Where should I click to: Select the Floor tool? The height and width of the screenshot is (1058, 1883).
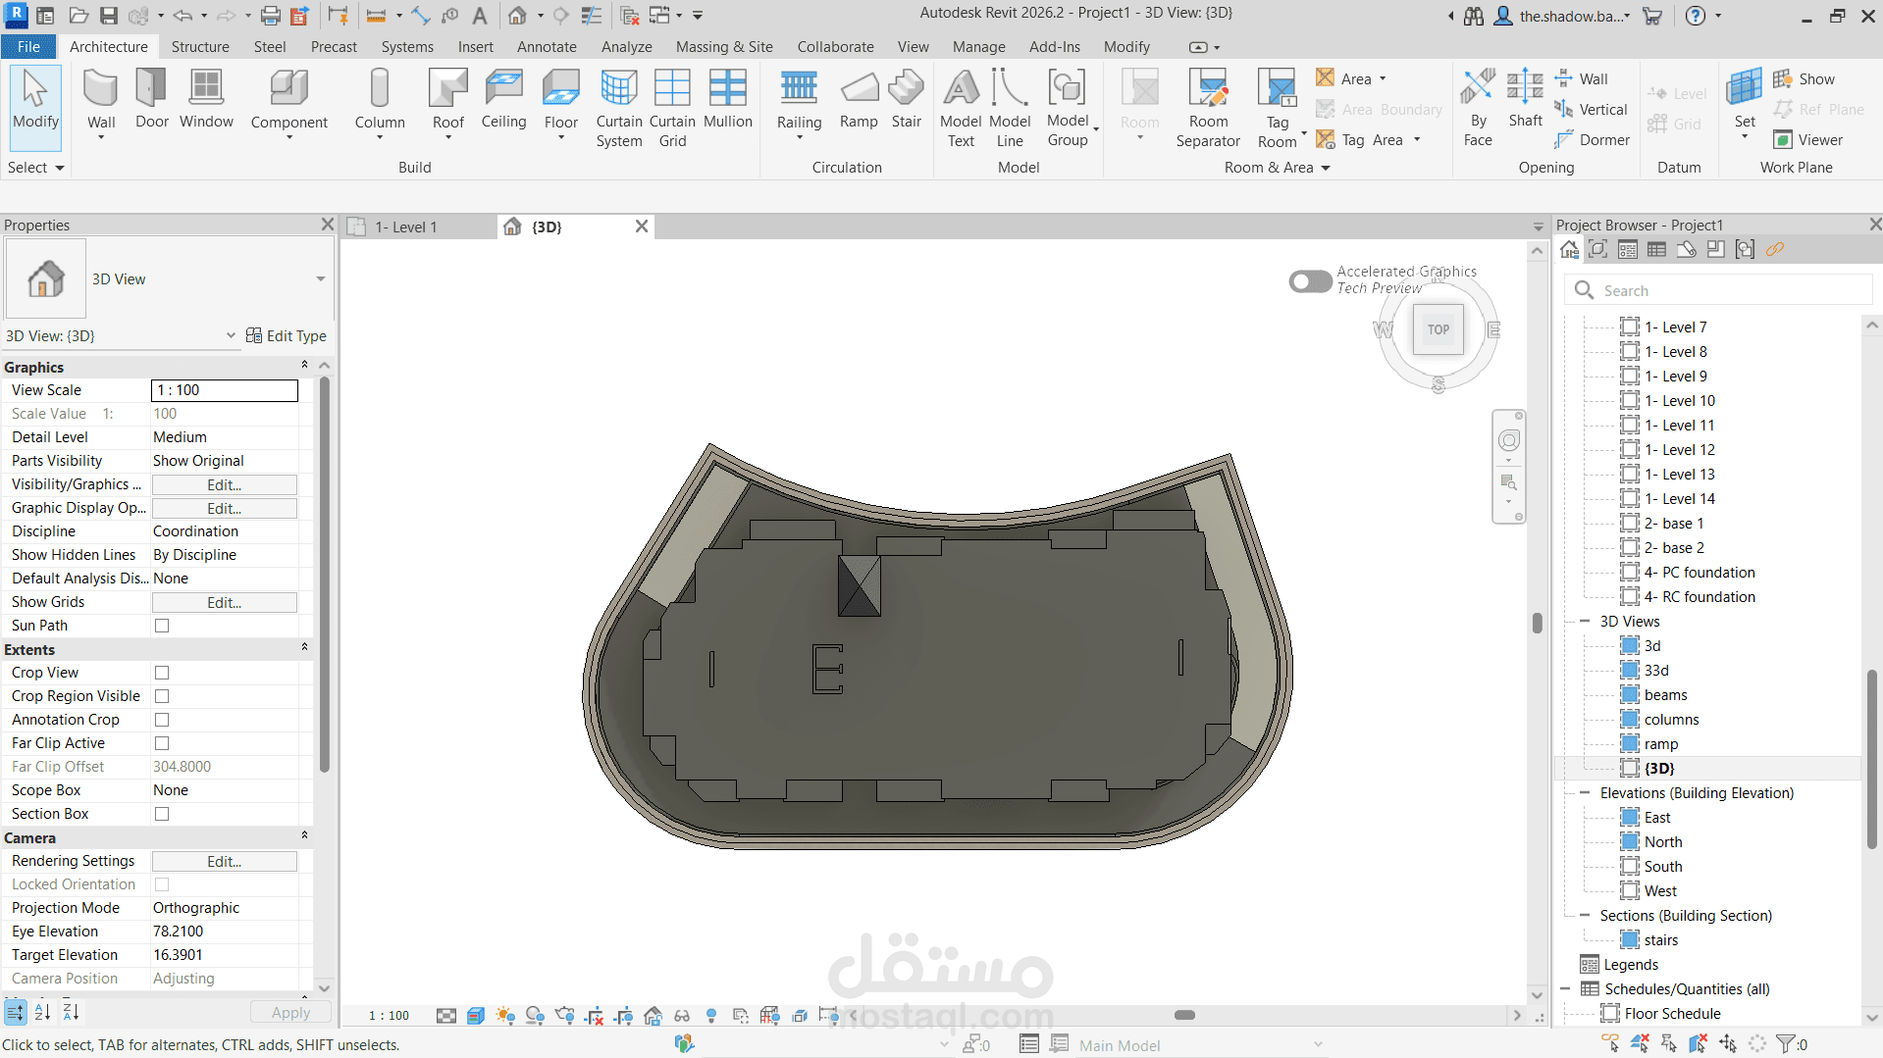(x=561, y=102)
